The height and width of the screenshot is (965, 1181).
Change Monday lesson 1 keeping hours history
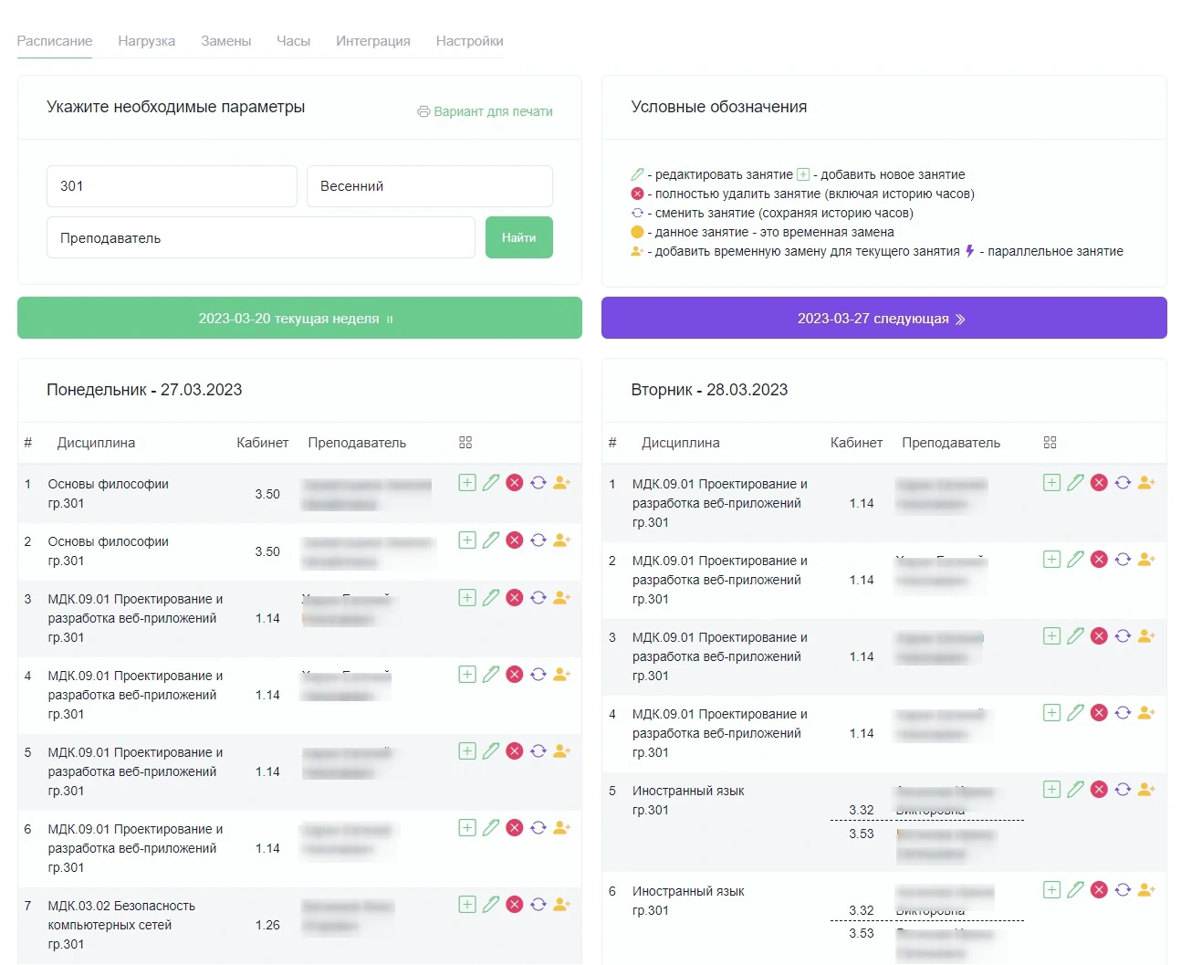[538, 483]
